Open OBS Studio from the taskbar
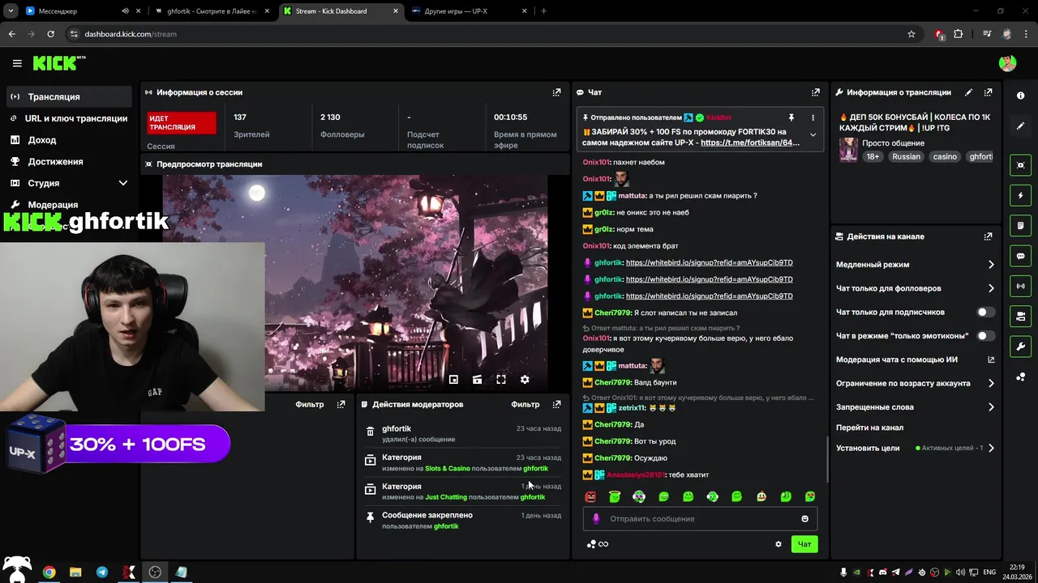 [x=155, y=572]
